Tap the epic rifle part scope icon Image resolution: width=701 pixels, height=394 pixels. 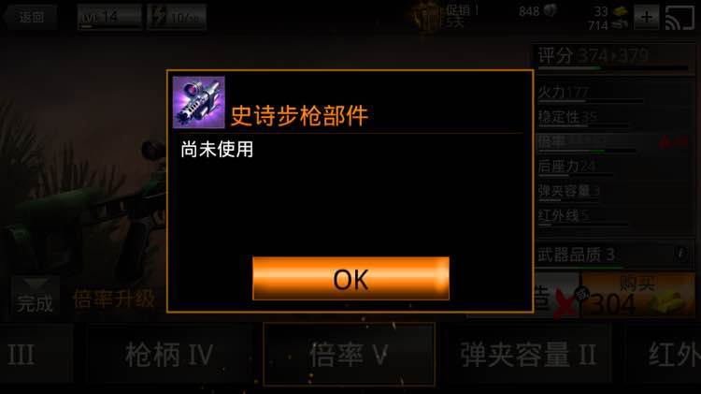pyautogui.click(x=199, y=103)
